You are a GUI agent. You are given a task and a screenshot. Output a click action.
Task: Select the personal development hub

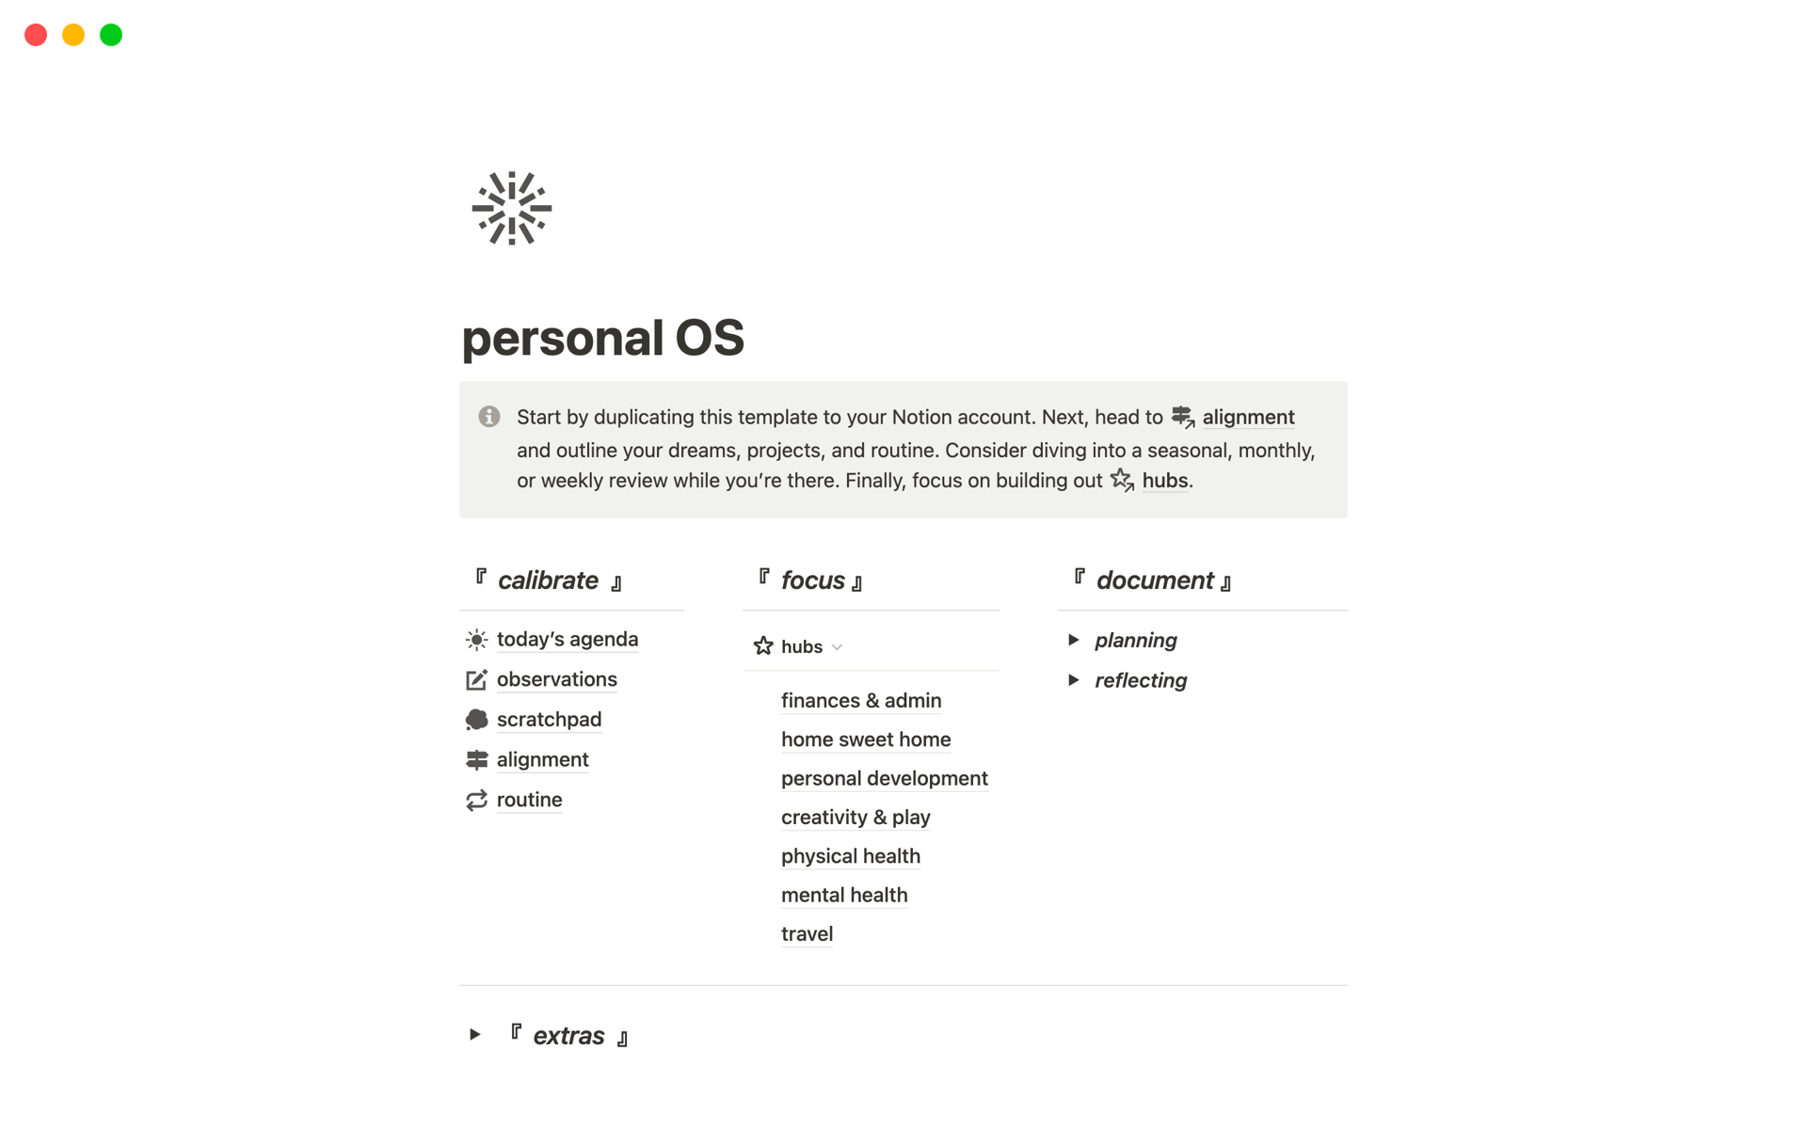click(884, 778)
